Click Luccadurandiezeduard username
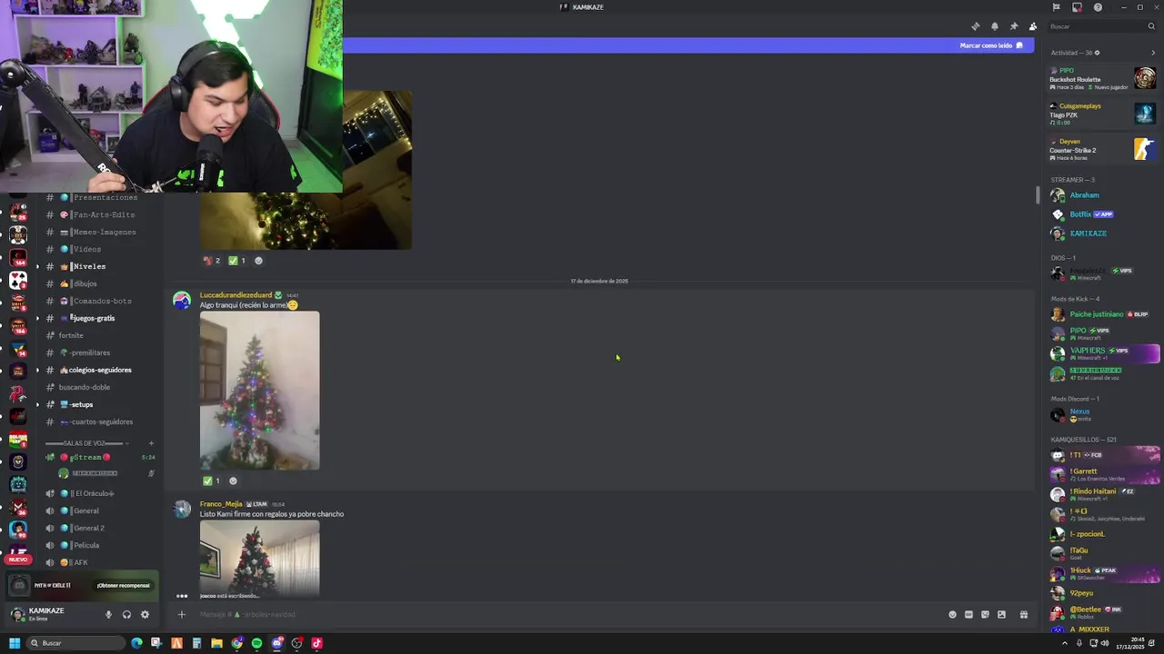 (x=236, y=295)
